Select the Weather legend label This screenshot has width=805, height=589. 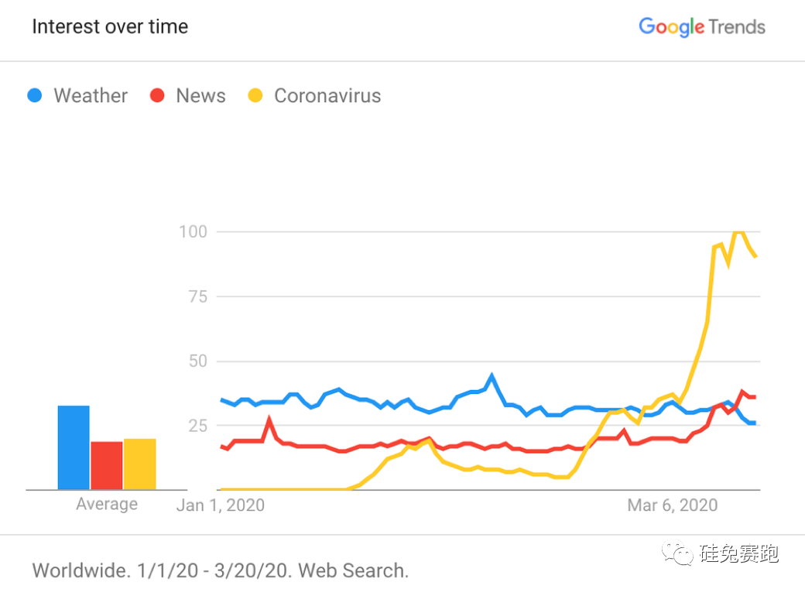[91, 96]
